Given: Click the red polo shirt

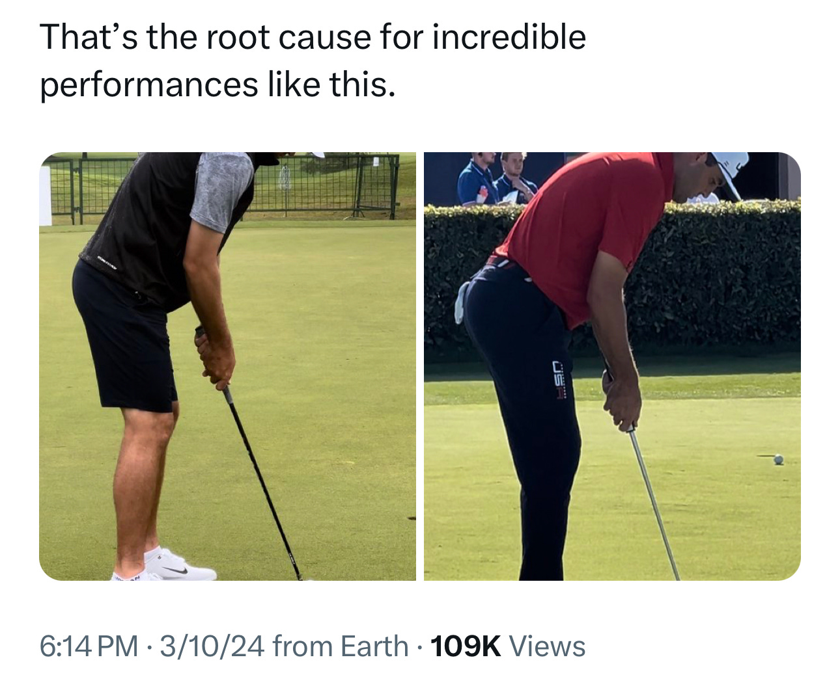Looking at the screenshot, I should coord(586,230).
